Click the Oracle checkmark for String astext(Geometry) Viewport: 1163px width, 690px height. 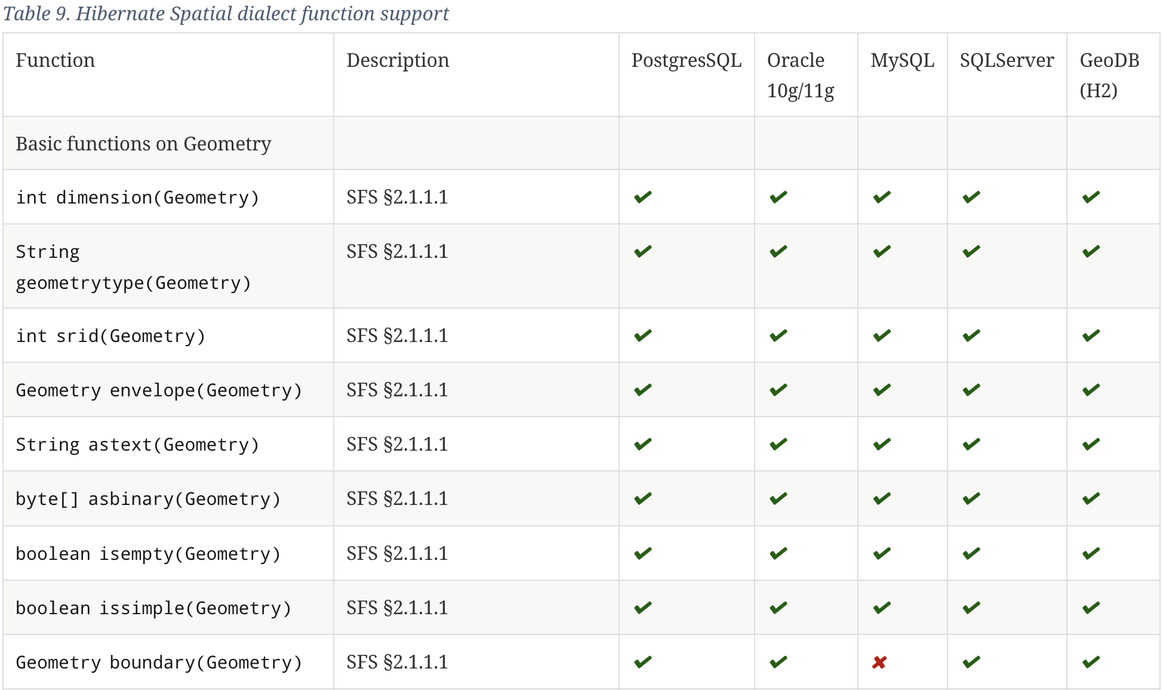[779, 444]
